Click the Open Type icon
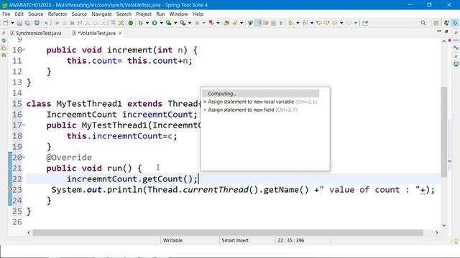The width and height of the screenshot is (460, 258). pyautogui.click(x=226, y=23)
